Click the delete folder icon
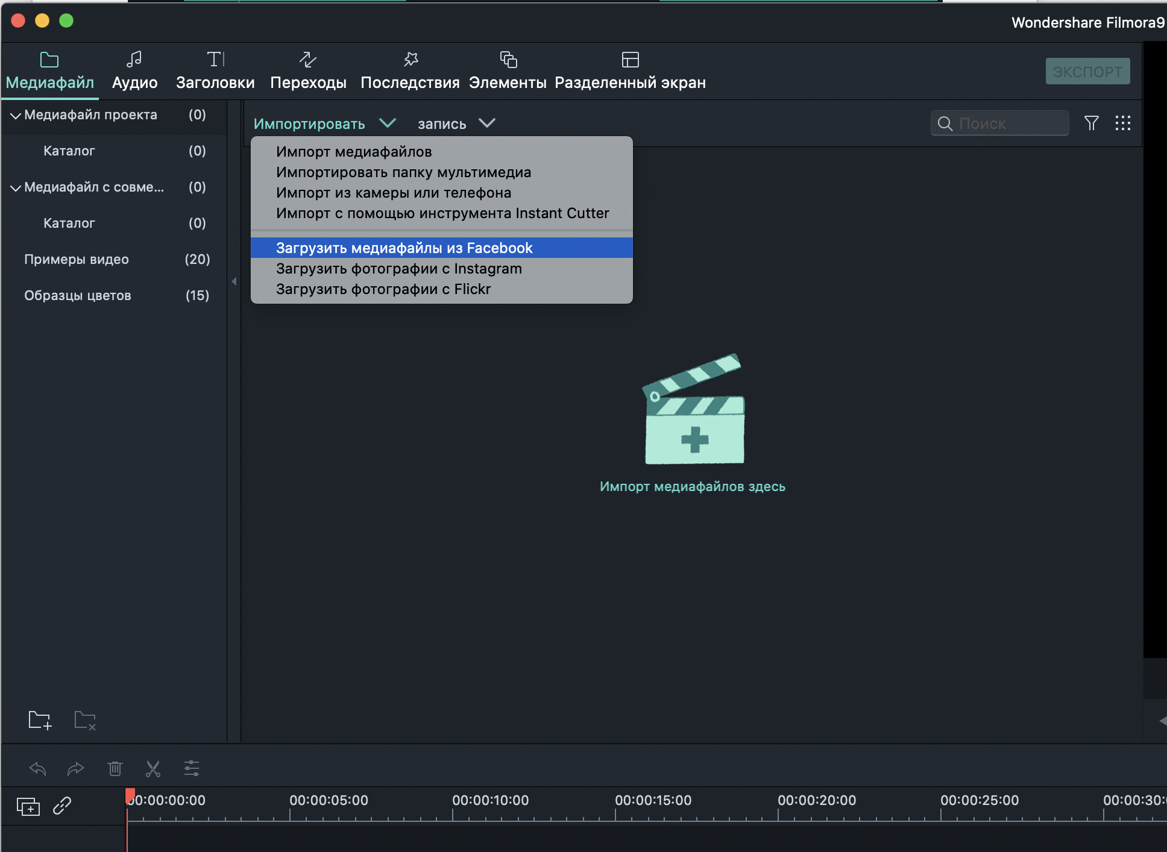1167x852 pixels. tap(85, 720)
